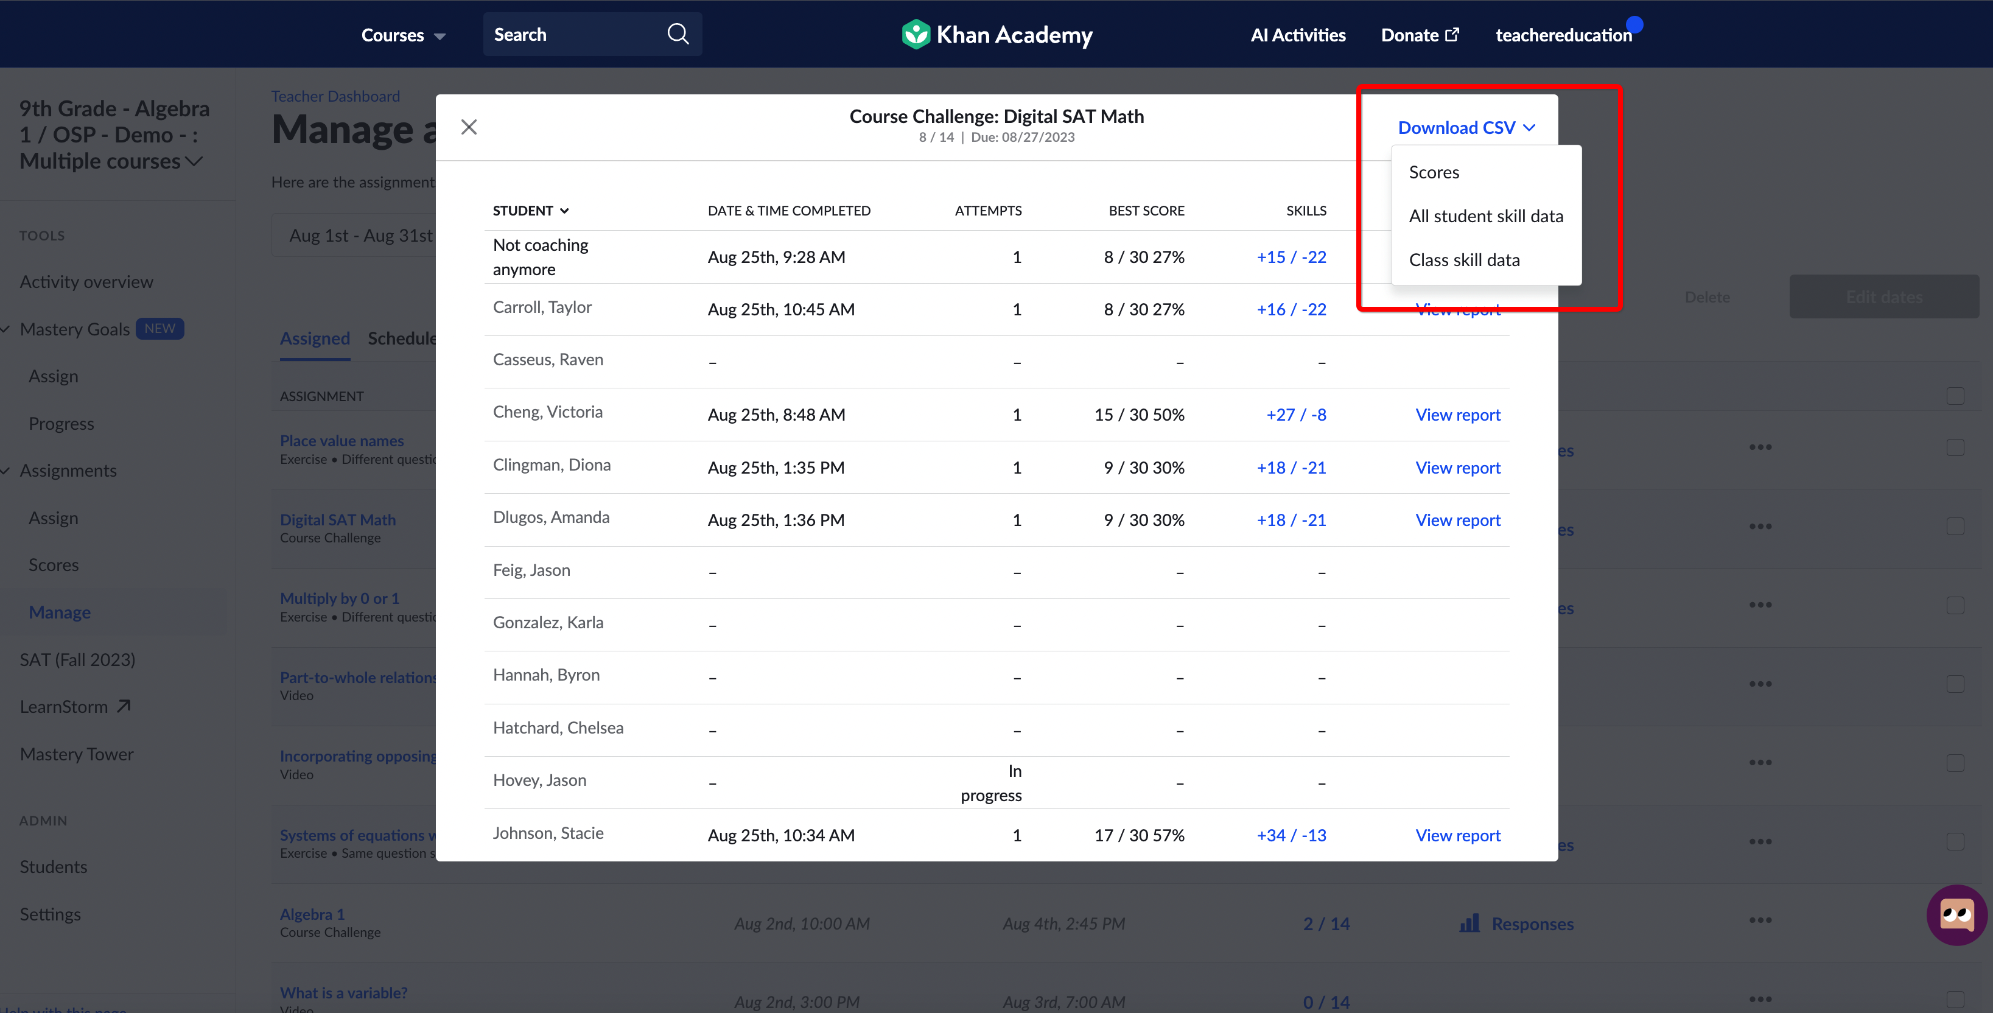Click the blue notification dot on teachereducation
The image size is (1993, 1013).
[1635, 24]
